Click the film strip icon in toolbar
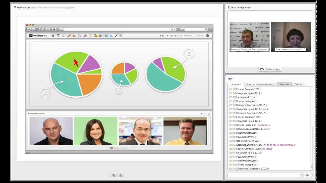The height and width of the screenshot is (183, 326). (x=101, y=36)
